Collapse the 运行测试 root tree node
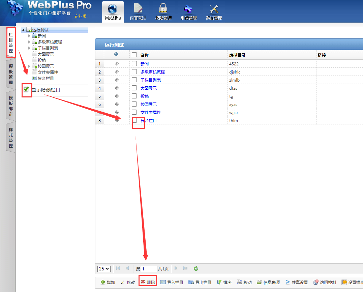This screenshot has height=292, width=363. [23, 30]
